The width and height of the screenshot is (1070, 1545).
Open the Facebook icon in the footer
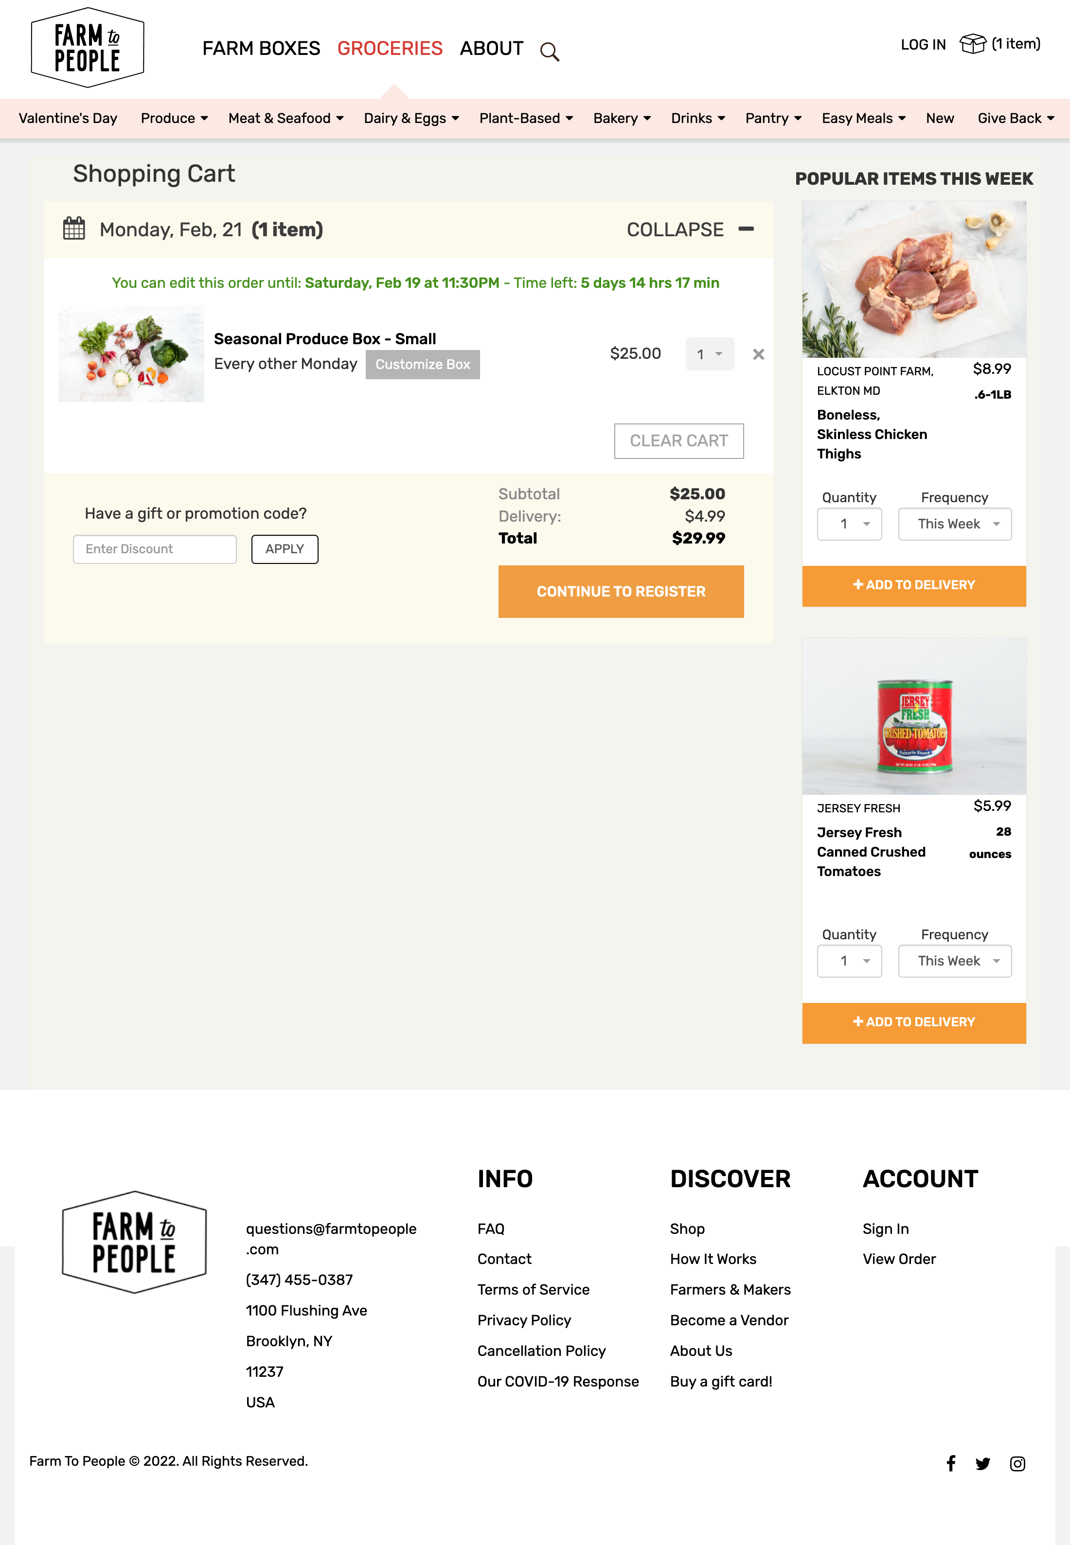(951, 1464)
